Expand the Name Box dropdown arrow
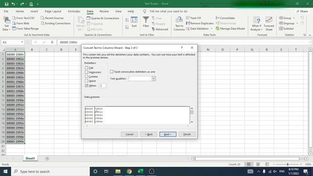The width and height of the screenshot is (313, 176). pos(22,43)
